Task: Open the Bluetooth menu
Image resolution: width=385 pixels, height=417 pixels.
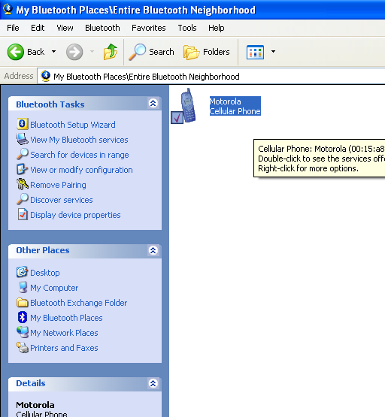Action: [102, 28]
